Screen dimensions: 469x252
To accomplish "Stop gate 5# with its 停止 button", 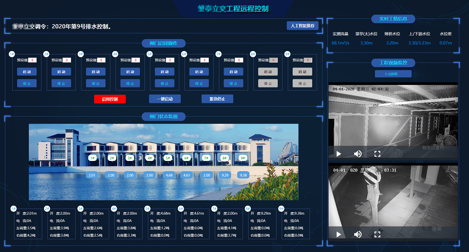I will [164, 83].
